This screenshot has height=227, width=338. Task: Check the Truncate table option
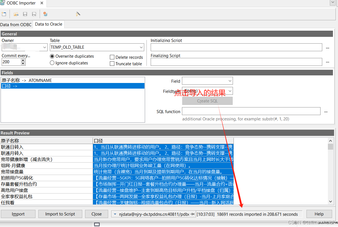coord(112,64)
